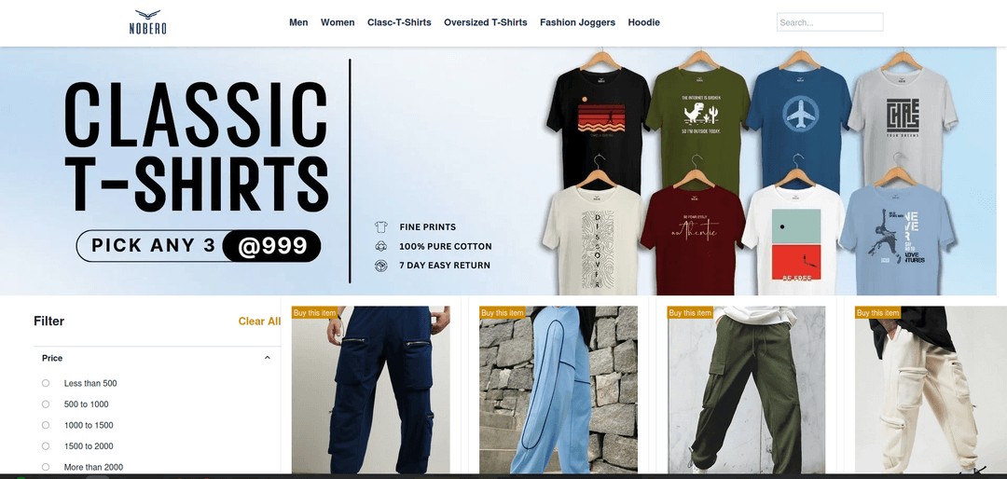This screenshot has width=1007, height=479.
Task: Select the 500 to 1000 price option
Action: [46, 404]
